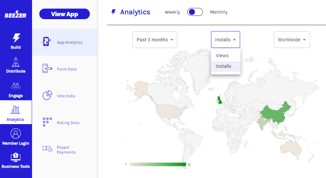
Task: Select the Weekly label
Action: tap(172, 12)
